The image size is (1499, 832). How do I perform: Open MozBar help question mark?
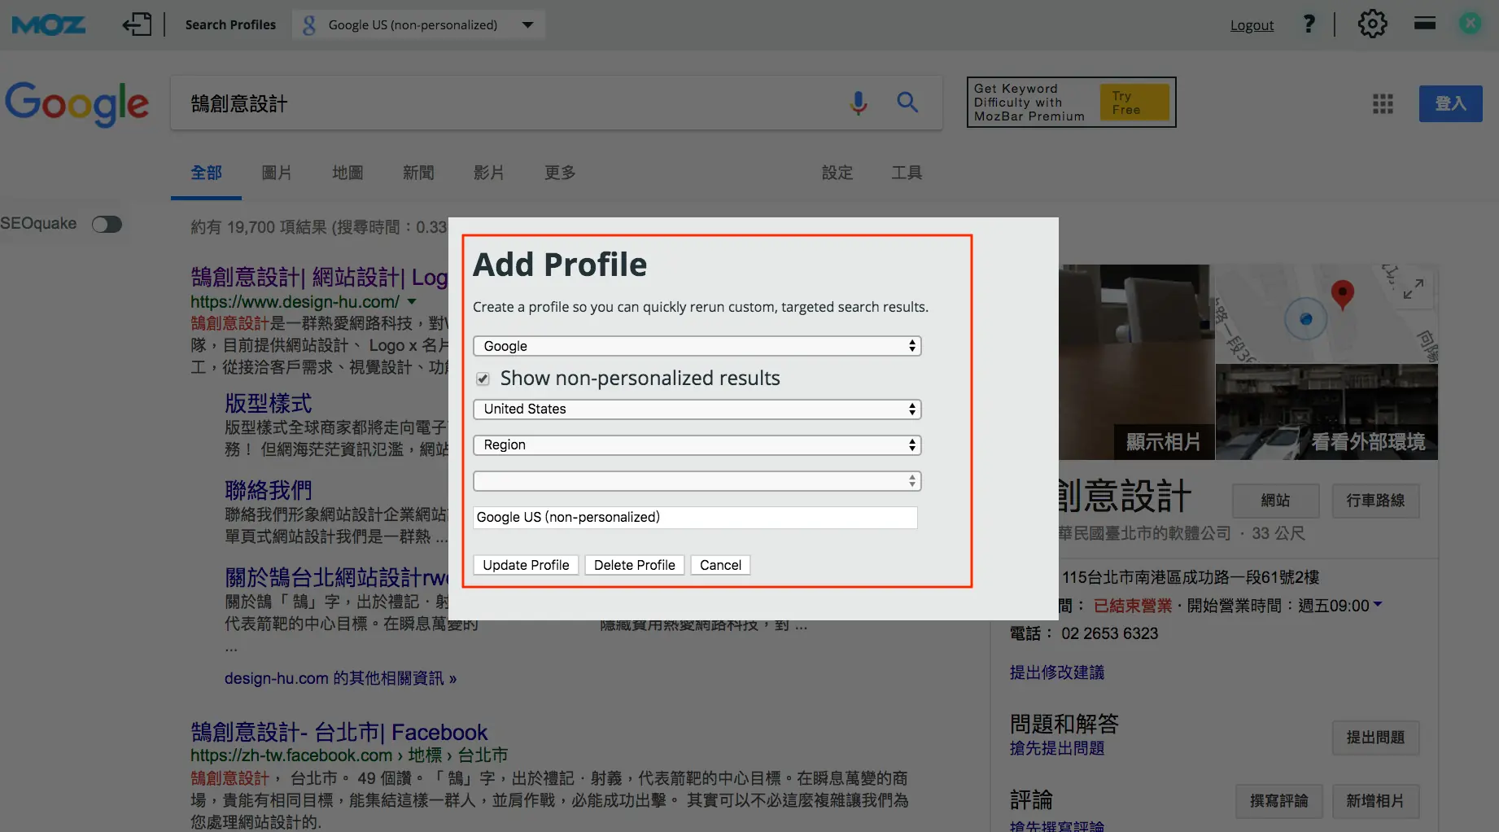point(1309,24)
